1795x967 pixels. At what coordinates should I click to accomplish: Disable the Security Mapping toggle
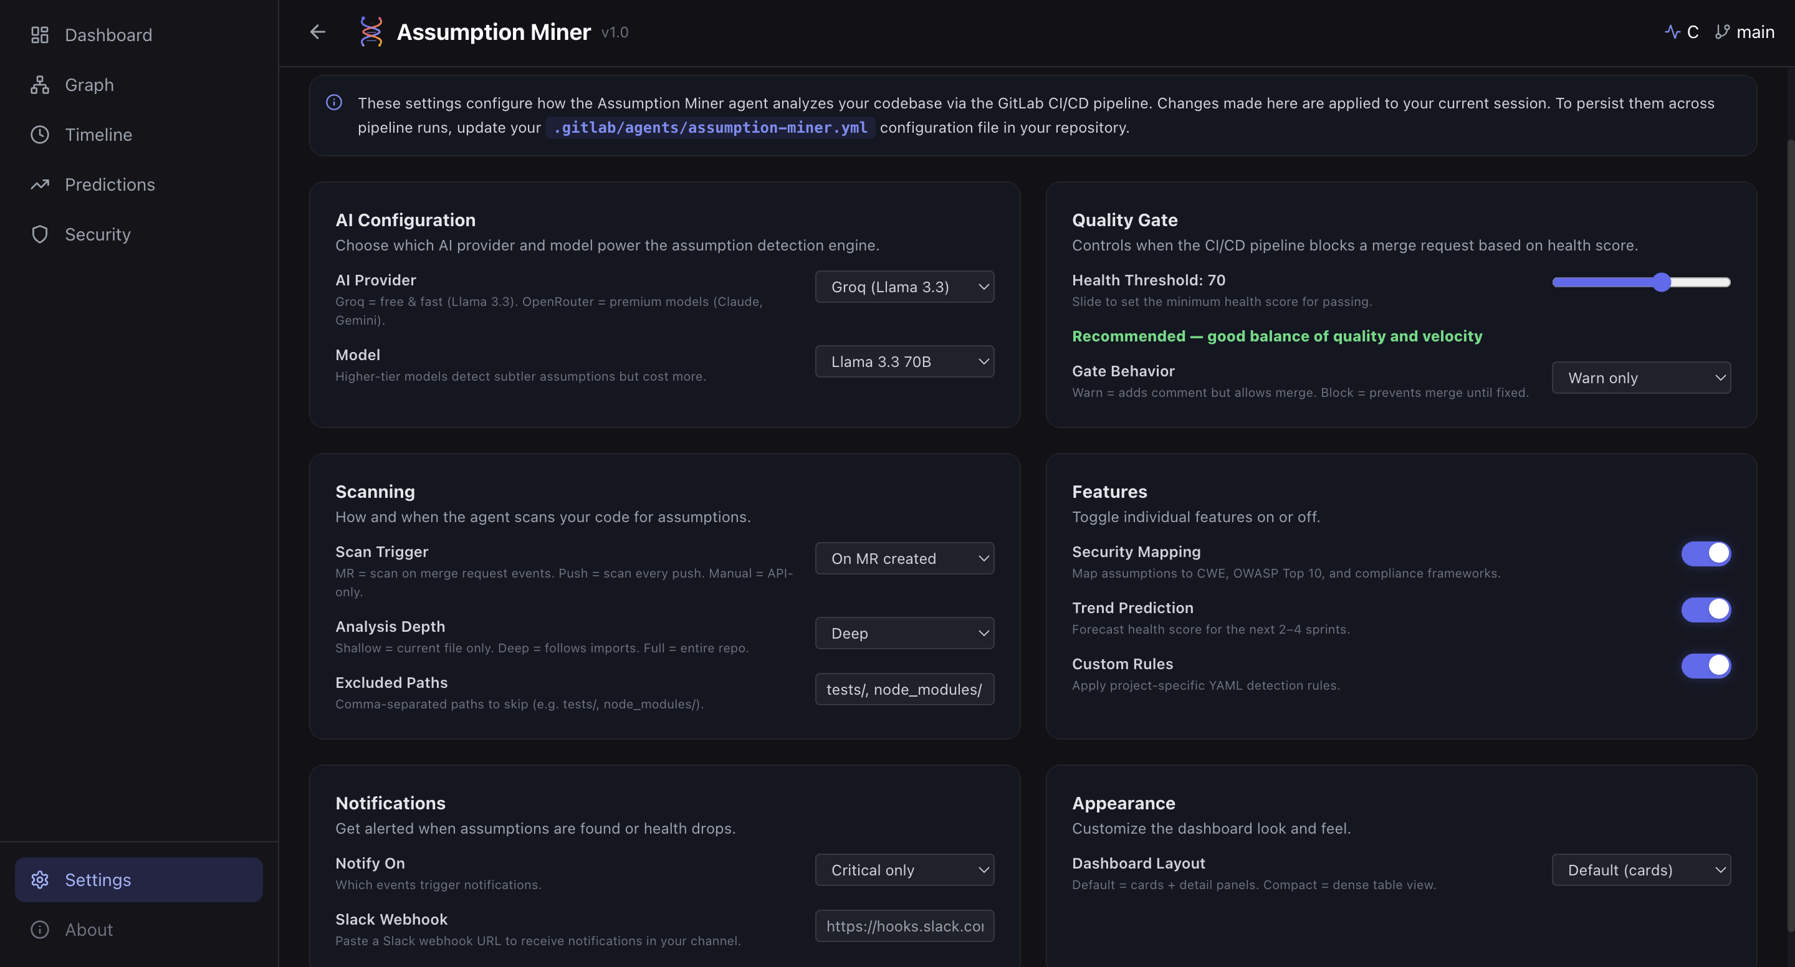1705,554
